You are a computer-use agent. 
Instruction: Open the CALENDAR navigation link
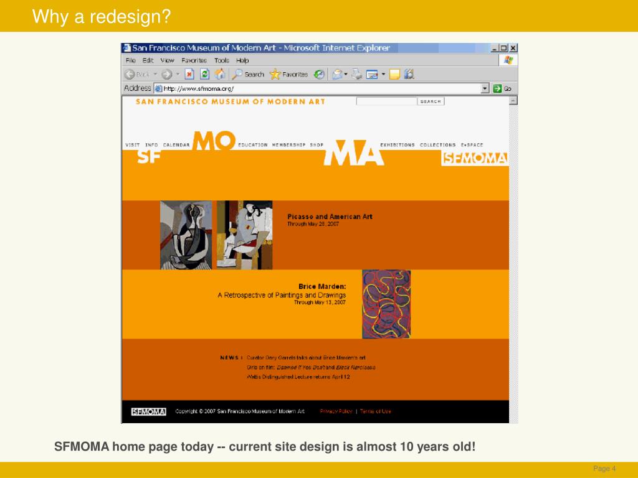[176, 144]
